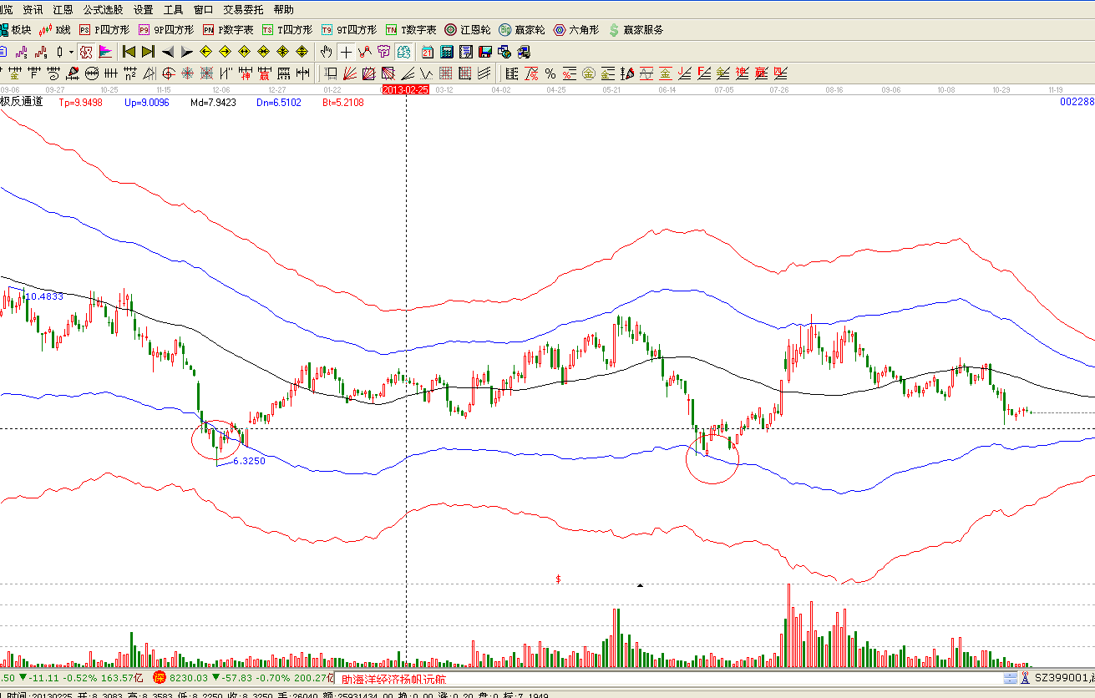
Task: Click the red floppy disk save icon
Action: 484,52
